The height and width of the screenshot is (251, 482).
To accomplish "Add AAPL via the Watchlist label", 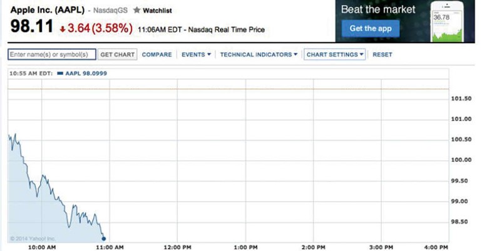I will click(157, 11).
